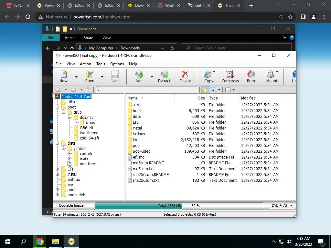Open the dropdown arrow next to Open
The height and width of the screenshot is (248, 331).
pos(102,77)
